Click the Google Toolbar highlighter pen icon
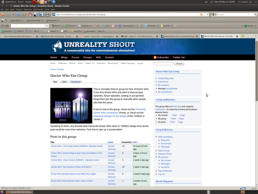Viewport: 258px width, 194px height. point(175,26)
